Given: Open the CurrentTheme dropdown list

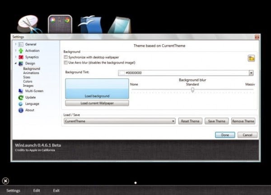Looking at the screenshot, I should tap(120, 121).
